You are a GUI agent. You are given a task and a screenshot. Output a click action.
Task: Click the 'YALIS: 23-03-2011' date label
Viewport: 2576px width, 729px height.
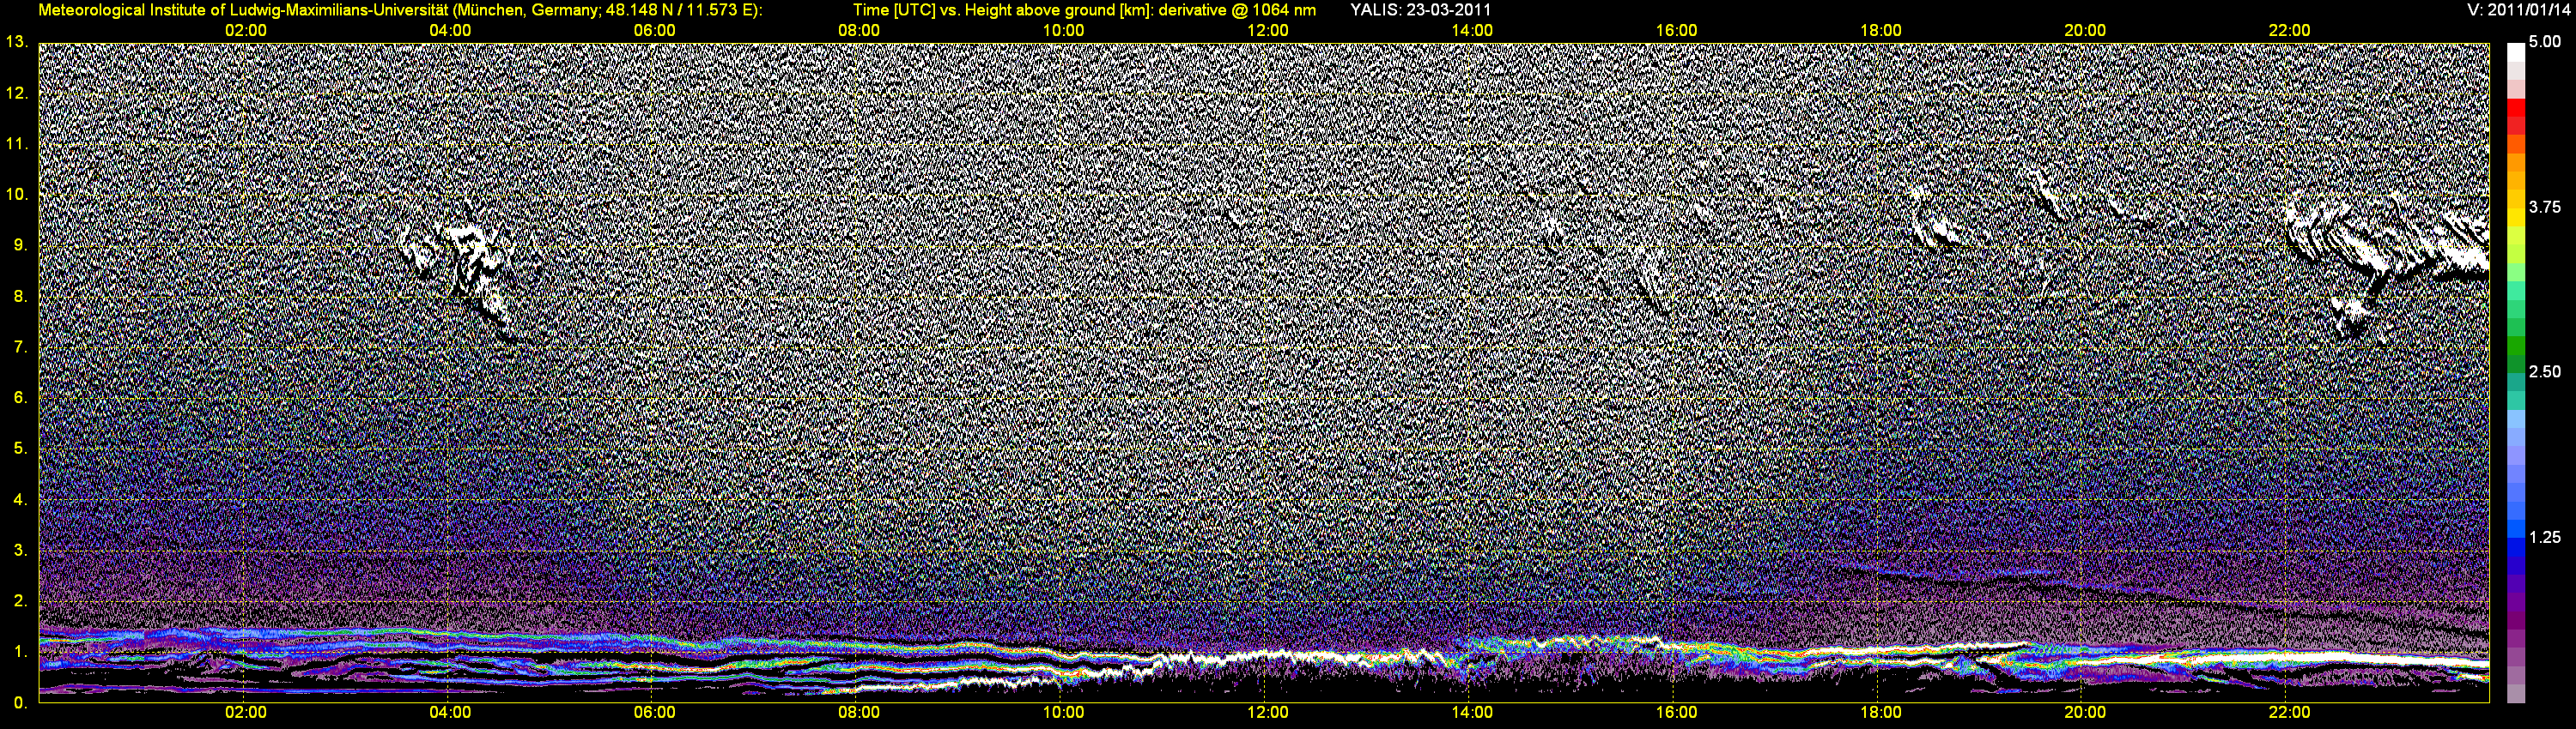point(1420,10)
